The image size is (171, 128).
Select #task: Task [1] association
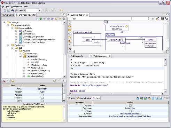pyautogui.click(x=37, y=68)
